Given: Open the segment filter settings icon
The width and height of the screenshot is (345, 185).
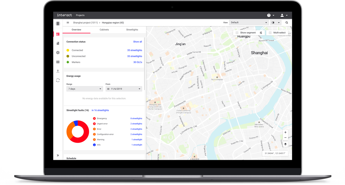Looking at the screenshot, I should (261, 33).
